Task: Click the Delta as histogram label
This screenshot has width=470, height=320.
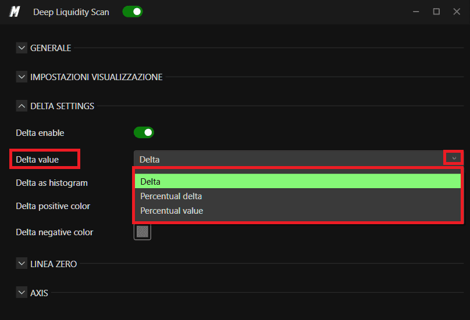Action: point(52,183)
